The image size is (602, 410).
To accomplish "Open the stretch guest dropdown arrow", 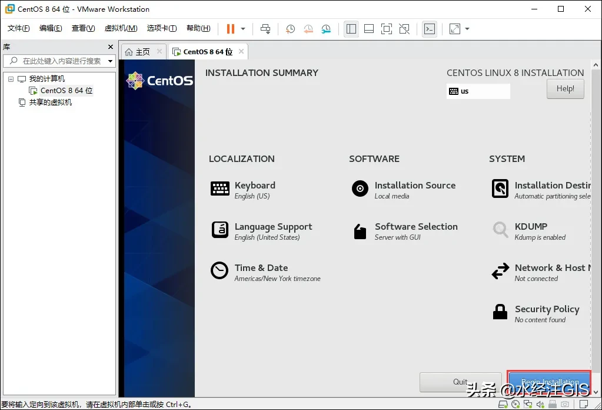I will pos(467,29).
